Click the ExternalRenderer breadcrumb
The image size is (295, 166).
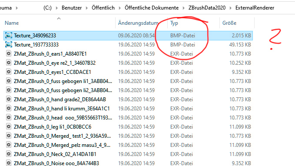pos(255,8)
